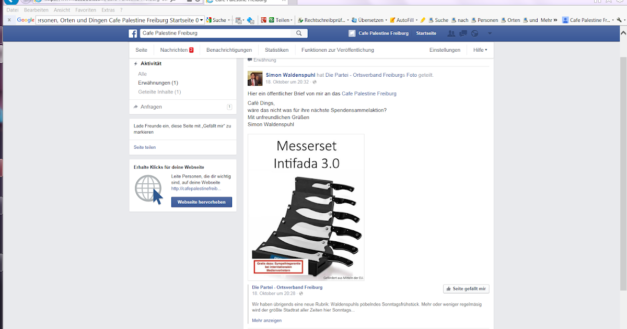This screenshot has height=329, width=627.
Task: Select Geteilte Inhalte (1) filter
Action: (x=159, y=92)
